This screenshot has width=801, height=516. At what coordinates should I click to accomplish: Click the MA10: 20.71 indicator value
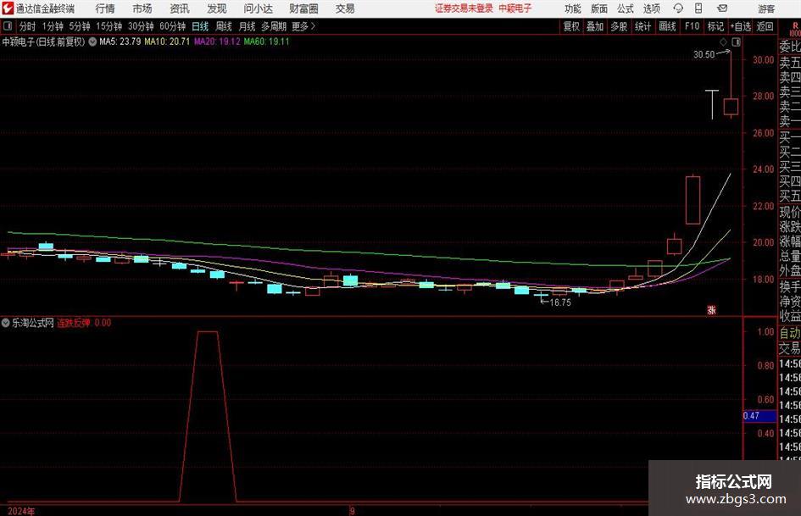(x=167, y=42)
